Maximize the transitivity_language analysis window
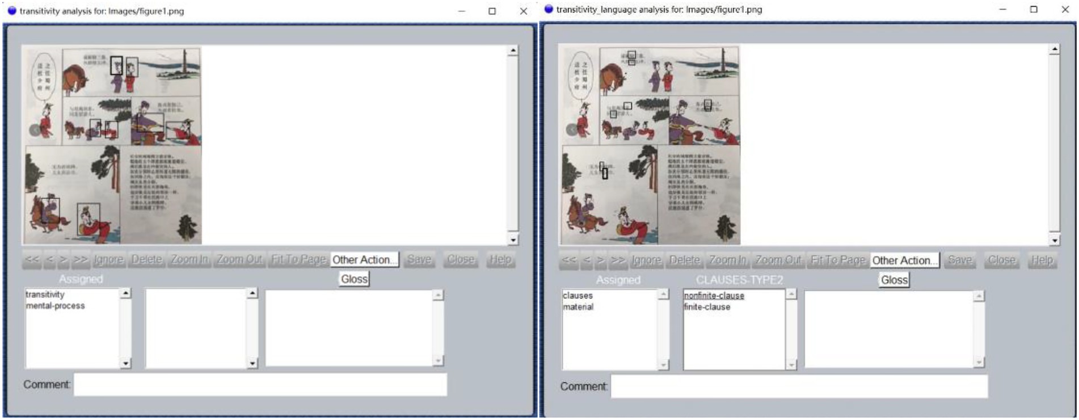This screenshot has height=420, width=1079. point(1034,10)
